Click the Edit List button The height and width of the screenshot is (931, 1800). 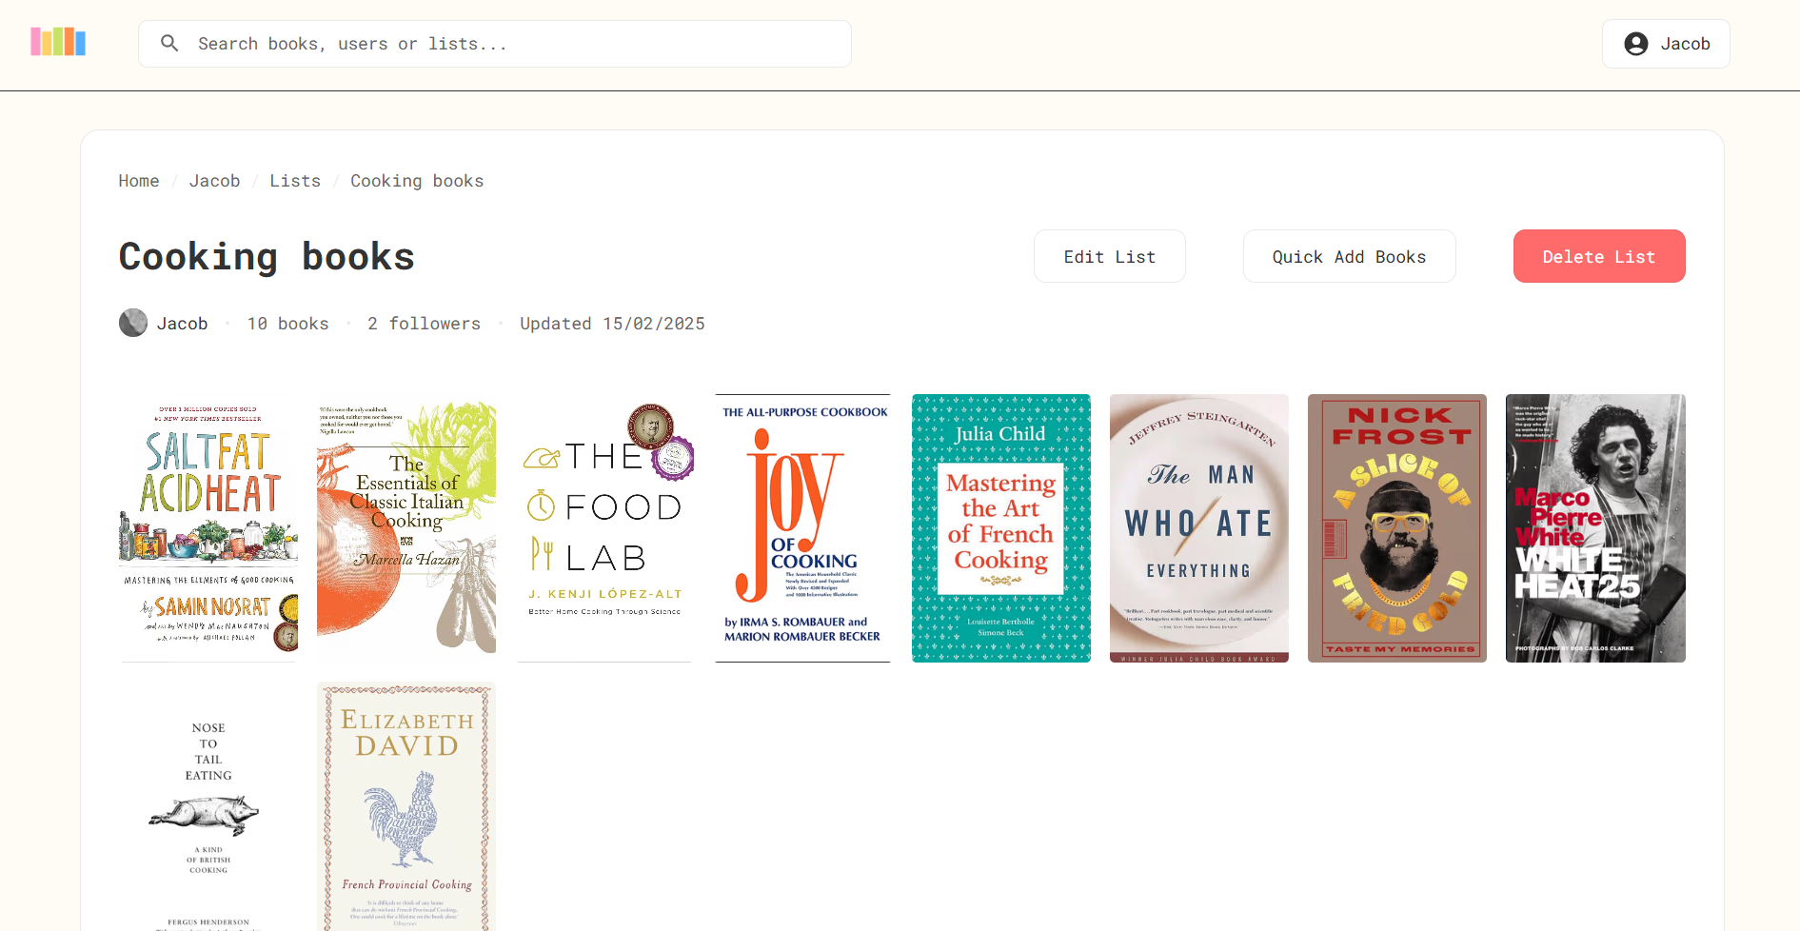[x=1110, y=256]
